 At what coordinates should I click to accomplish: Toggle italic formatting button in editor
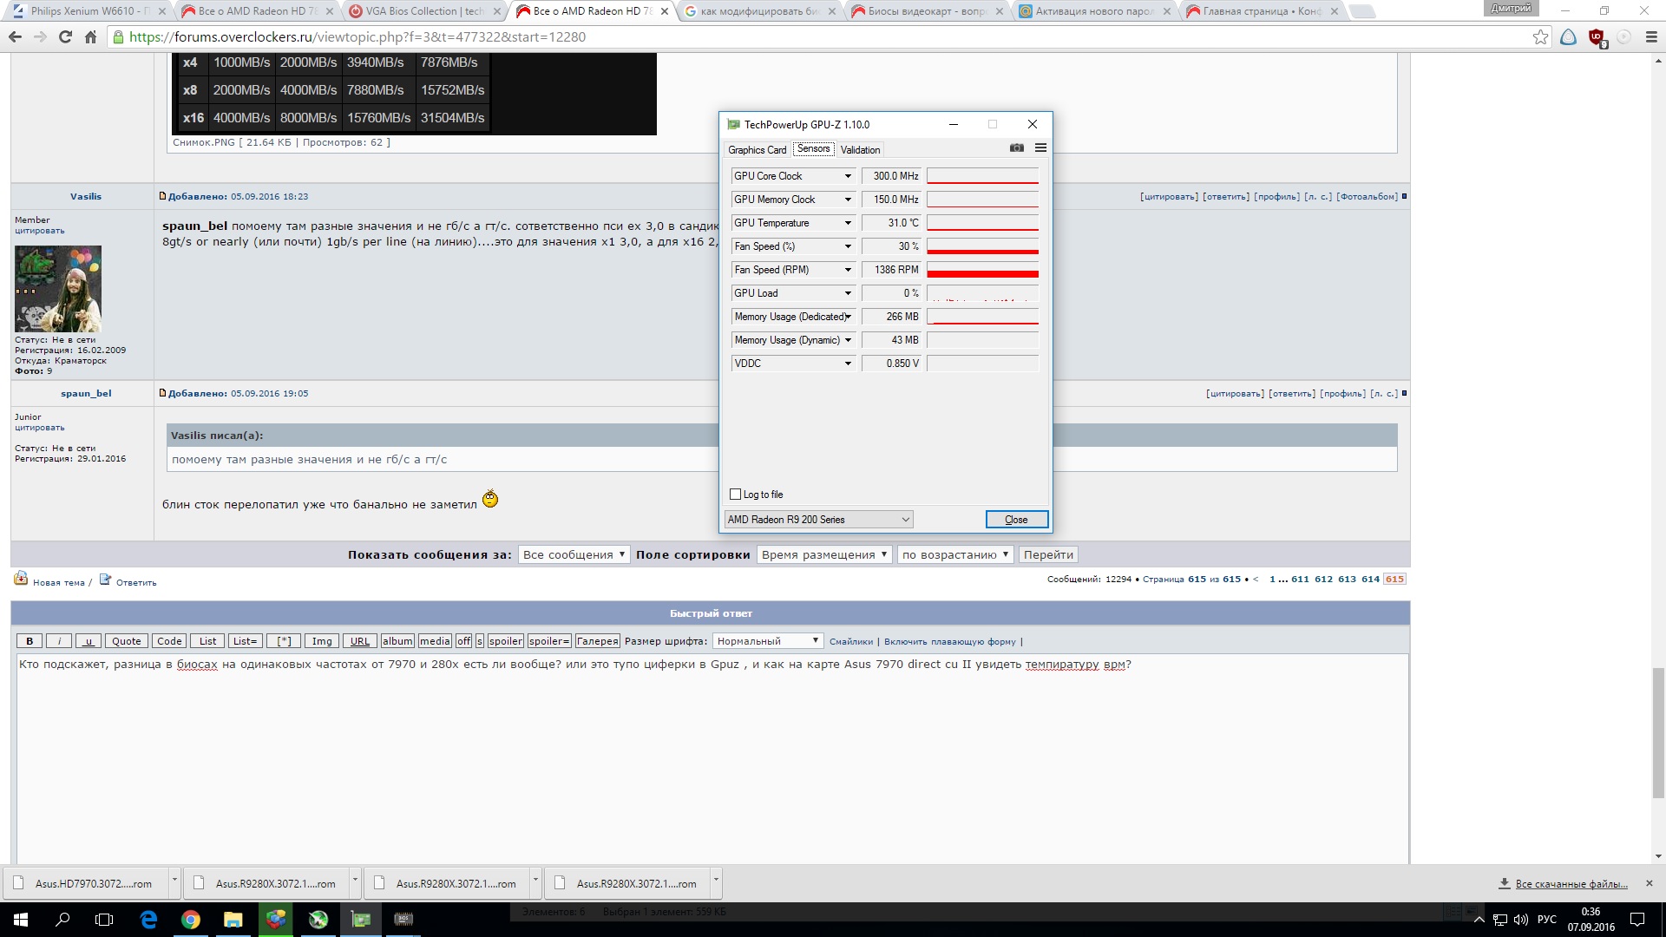[x=59, y=641]
